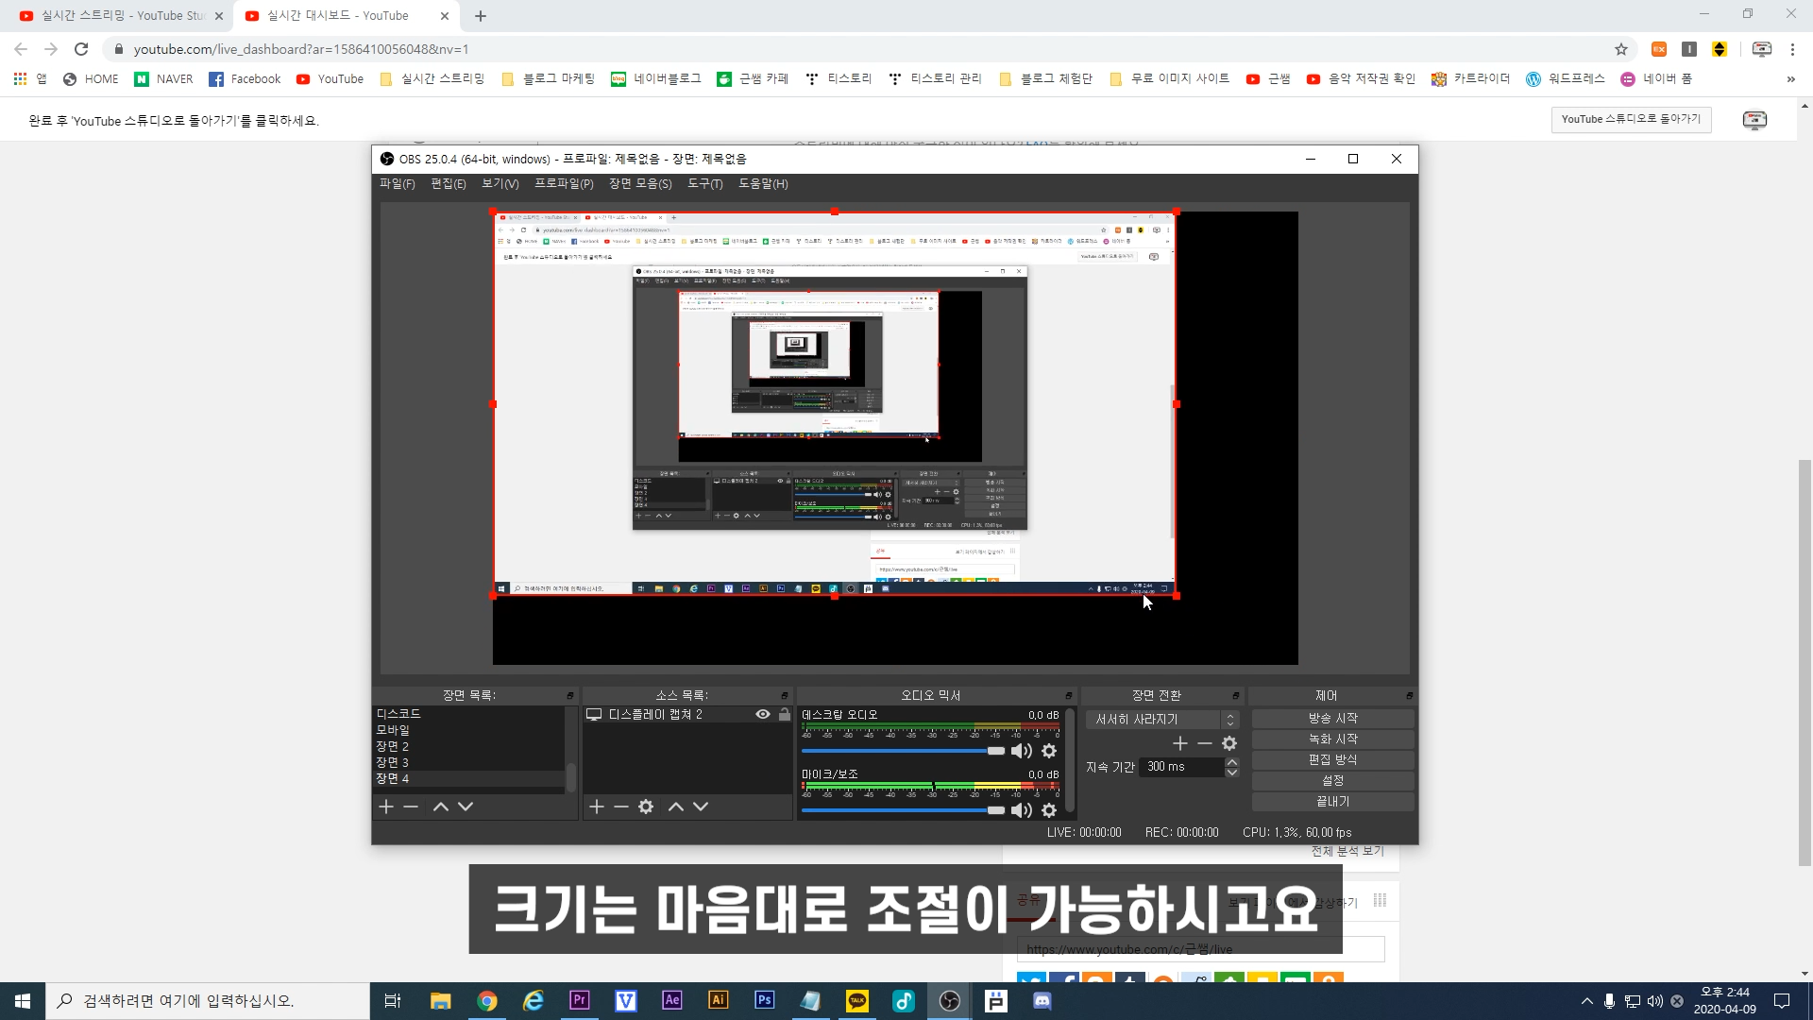Image resolution: width=1813 pixels, height=1020 pixels.
Task: Click YouTube 스튜디오로 돌아가기 button
Action: 1631,120
